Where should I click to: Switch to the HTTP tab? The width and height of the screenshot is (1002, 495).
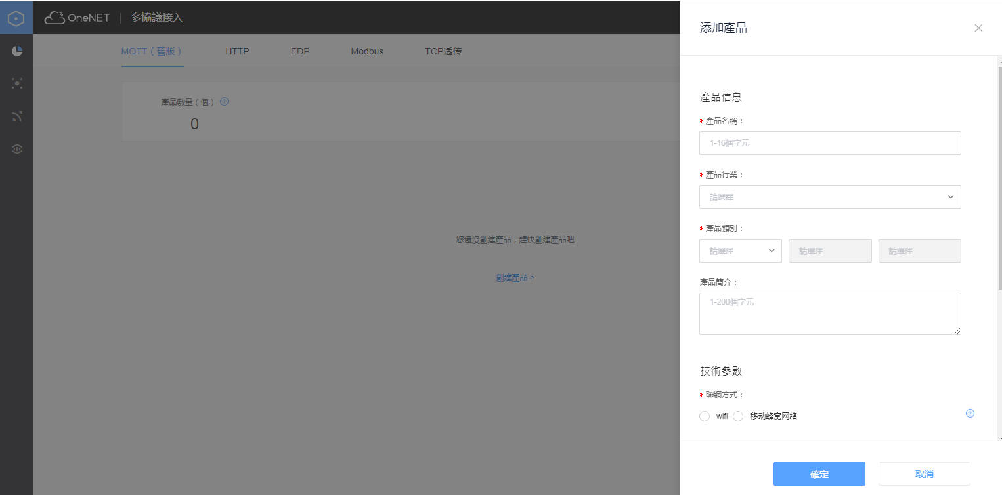pyautogui.click(x=237, y=51)
